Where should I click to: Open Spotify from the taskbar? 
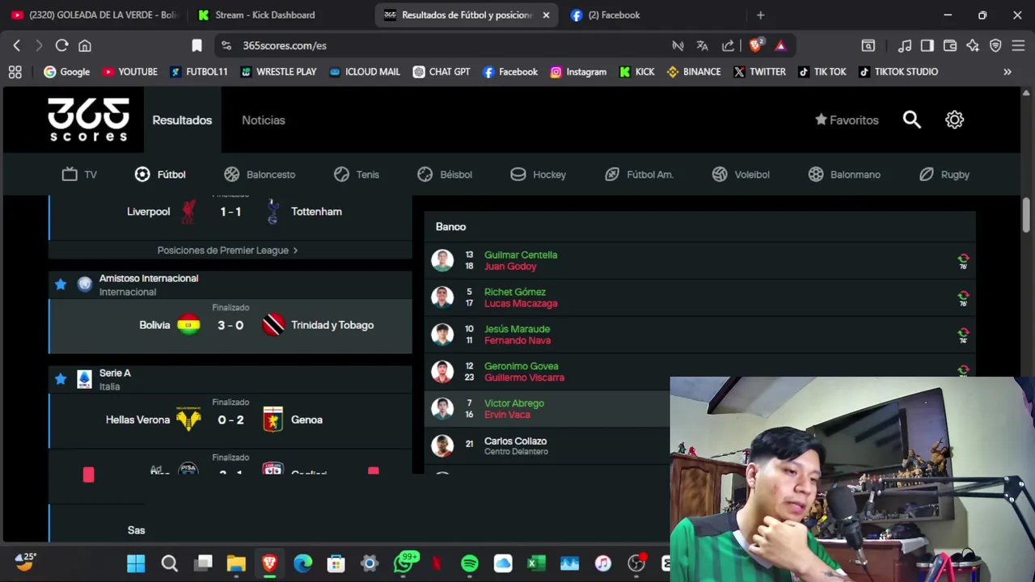click(x=470, y=563)
